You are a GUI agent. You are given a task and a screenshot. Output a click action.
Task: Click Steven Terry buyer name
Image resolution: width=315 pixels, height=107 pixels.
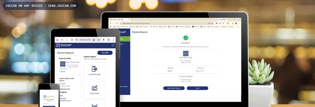click(200, 71)
